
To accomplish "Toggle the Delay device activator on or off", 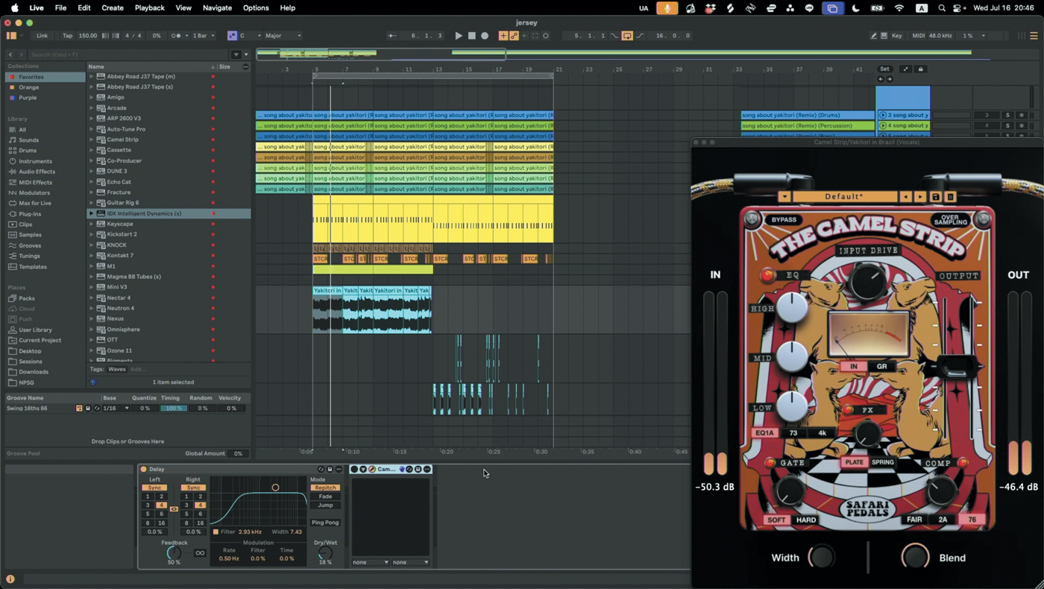I will 144,469.
